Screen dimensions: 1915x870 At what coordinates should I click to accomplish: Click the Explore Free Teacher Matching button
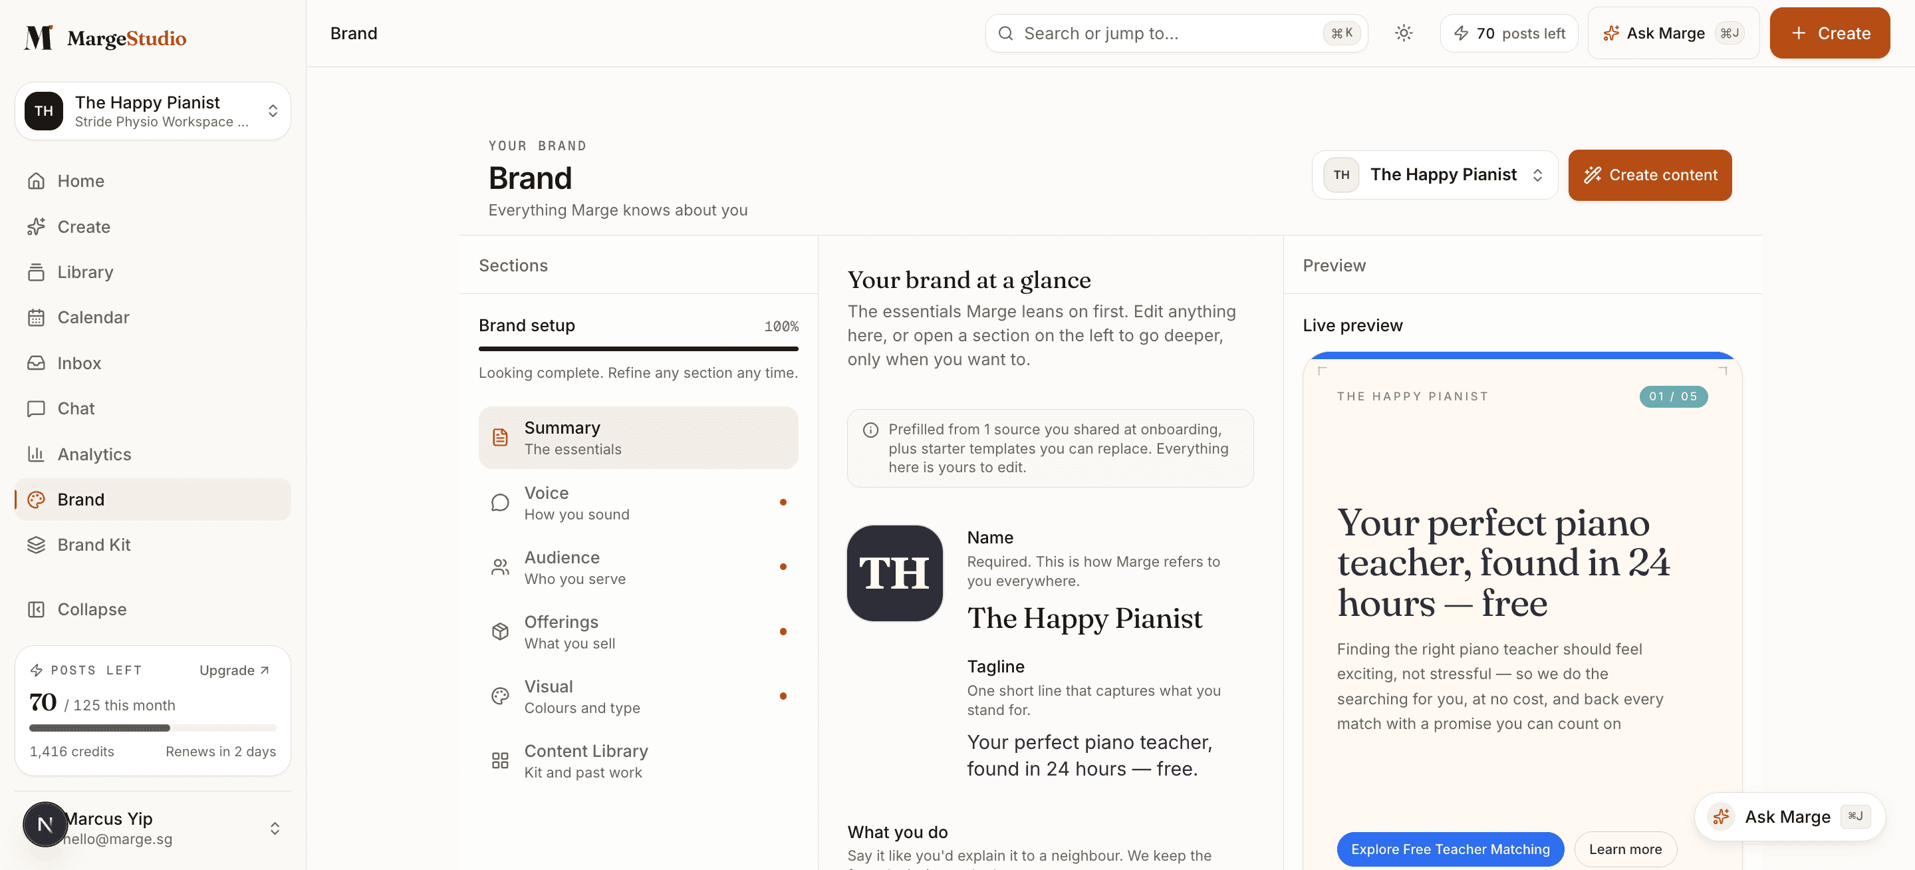1450,849
